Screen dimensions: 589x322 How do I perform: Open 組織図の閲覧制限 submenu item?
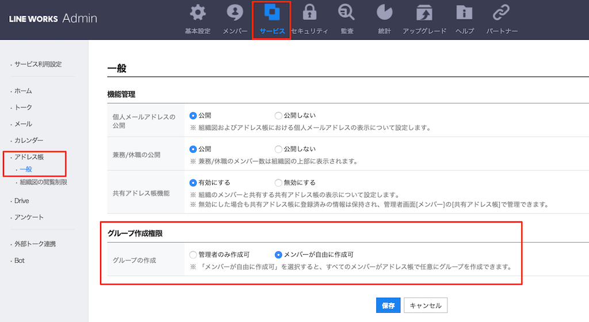[43, 182]
